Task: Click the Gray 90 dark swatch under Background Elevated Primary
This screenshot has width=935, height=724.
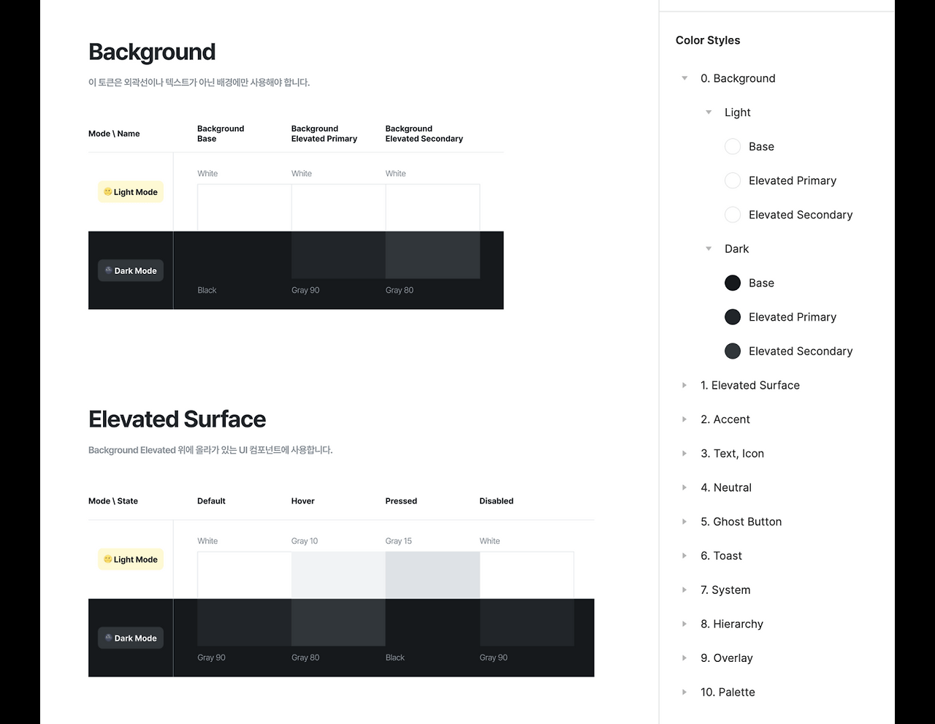Action: click(x=338, y=255)
